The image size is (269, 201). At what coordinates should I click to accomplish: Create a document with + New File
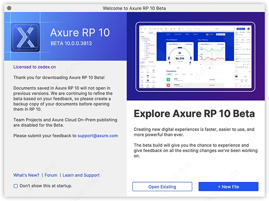(228, 187)
